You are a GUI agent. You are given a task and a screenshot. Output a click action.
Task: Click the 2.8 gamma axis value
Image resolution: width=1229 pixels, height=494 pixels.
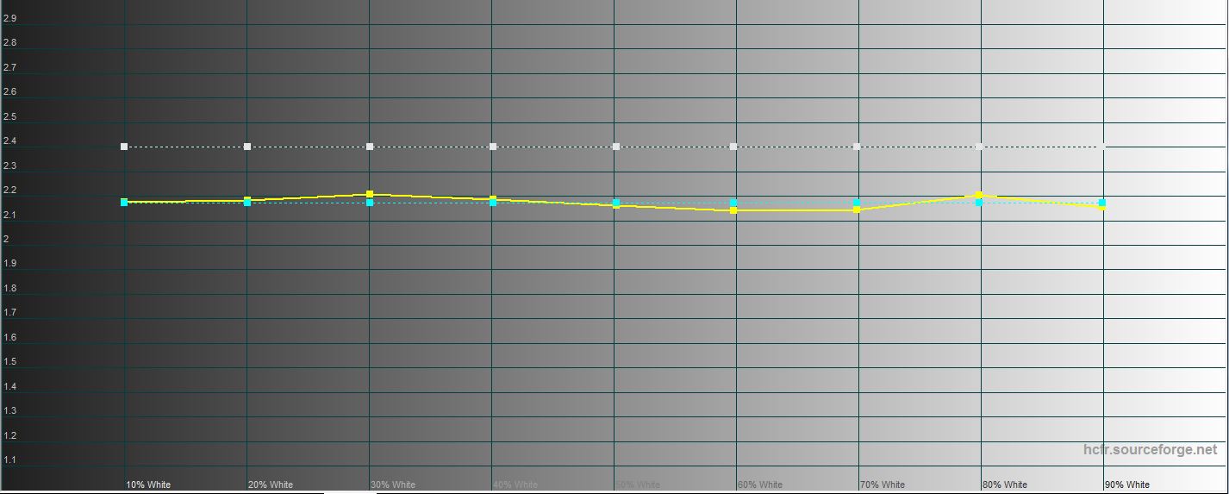click(x=9, y=42)
